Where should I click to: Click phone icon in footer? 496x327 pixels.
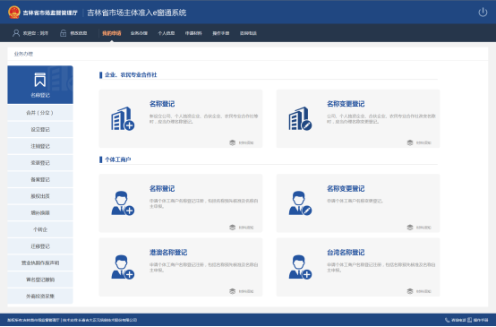pyautogui.click(x=448, y=320)
